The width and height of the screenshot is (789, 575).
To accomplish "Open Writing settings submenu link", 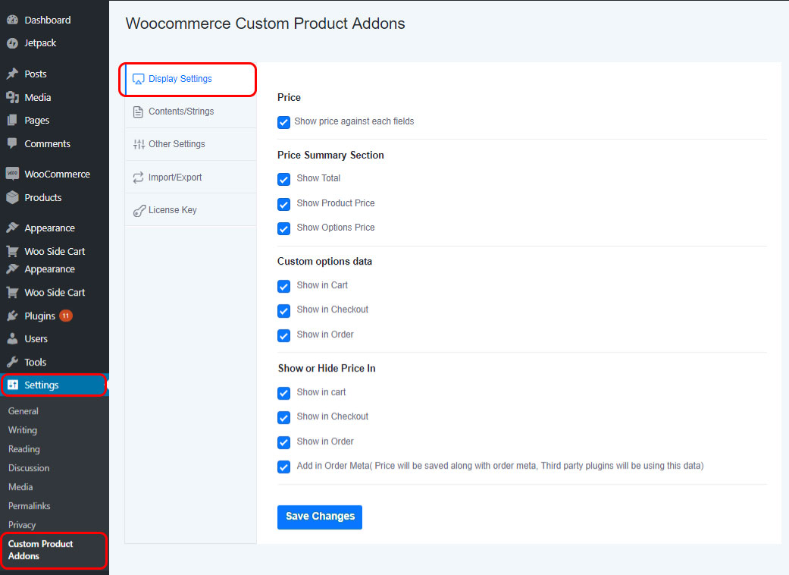I will [23, 431].
